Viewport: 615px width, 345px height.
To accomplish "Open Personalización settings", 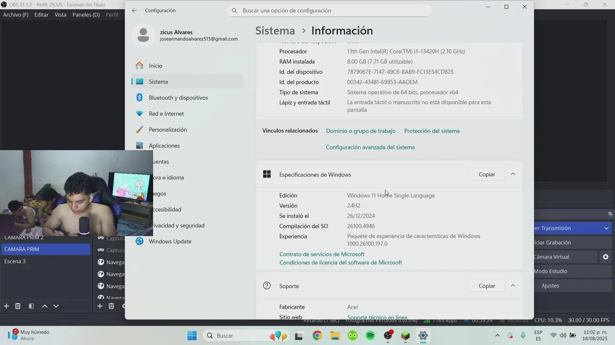I will coord(187,129).
